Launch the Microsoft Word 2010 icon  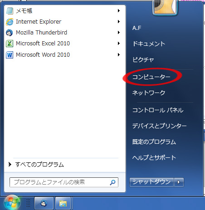pyautogui.click(x=10, y=55)
